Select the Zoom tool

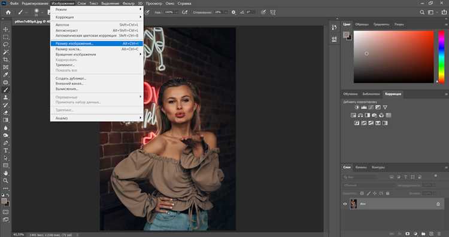click(6, 181)
